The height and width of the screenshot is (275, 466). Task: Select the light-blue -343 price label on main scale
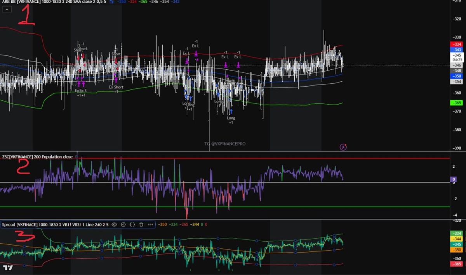456,50
